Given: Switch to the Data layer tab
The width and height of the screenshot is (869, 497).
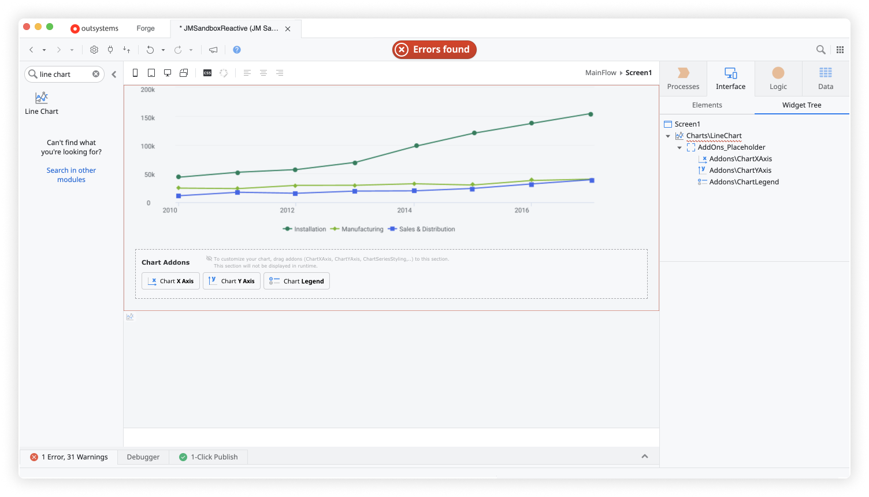Looking at the screenshot, I should [826, 79].
